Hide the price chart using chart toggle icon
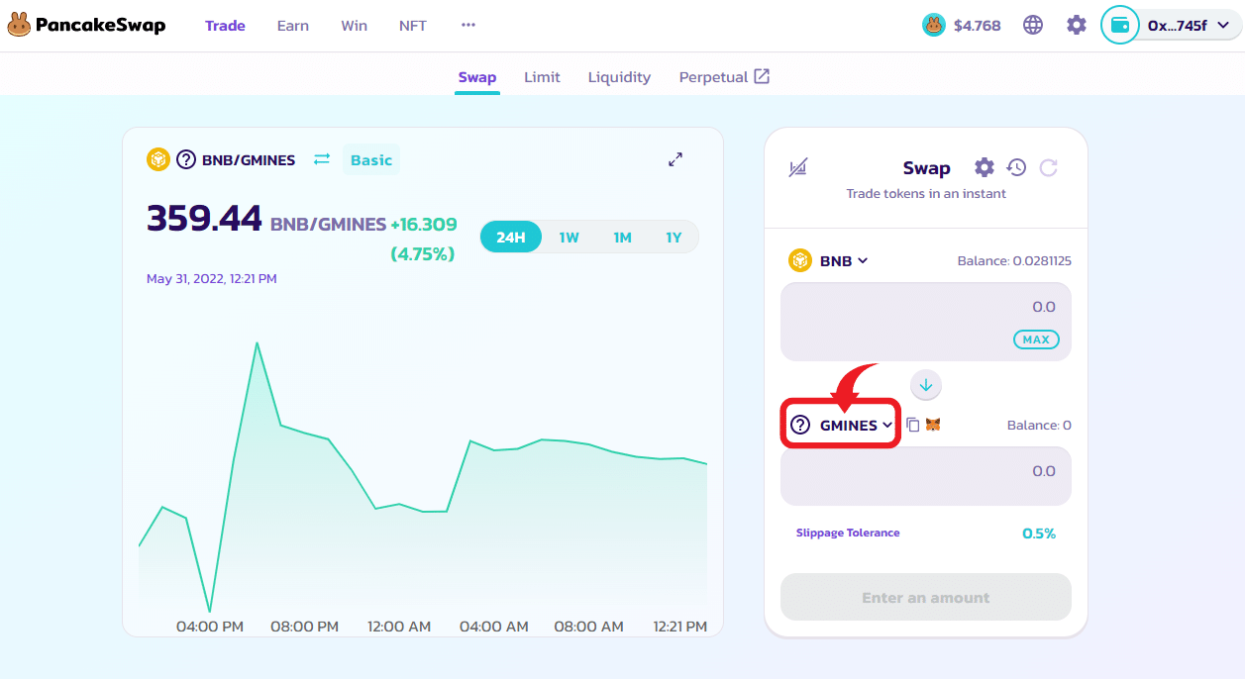This screenshot has width=1245, height=679. 798,168
